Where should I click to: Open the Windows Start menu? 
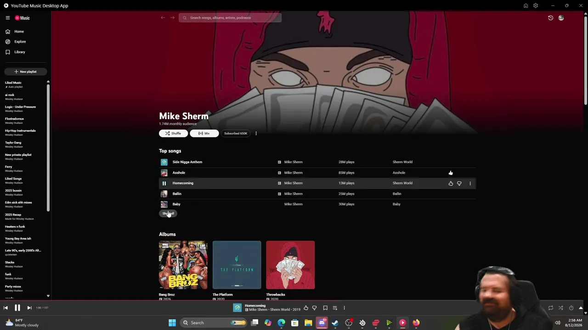click(x=172, y=323)
